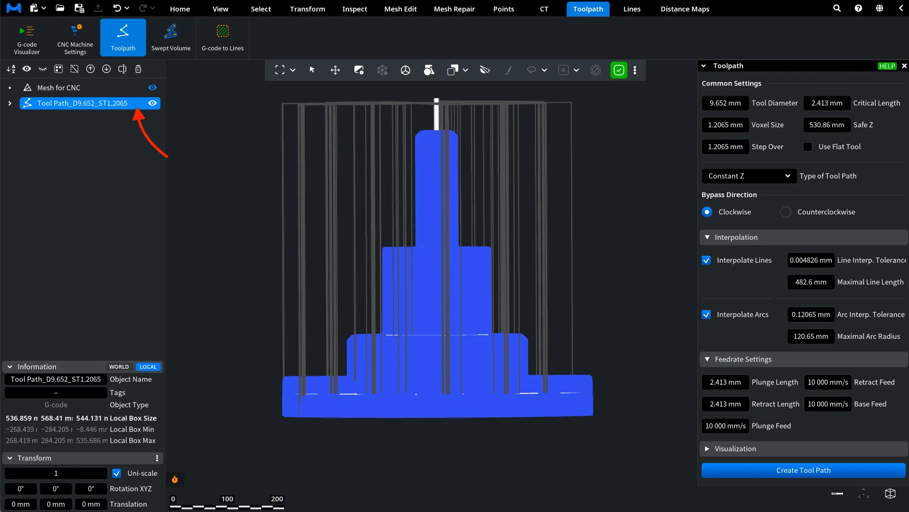The image size is (909, 512).
Task: Click the Create Tool Path button
Action: point(803,470)
